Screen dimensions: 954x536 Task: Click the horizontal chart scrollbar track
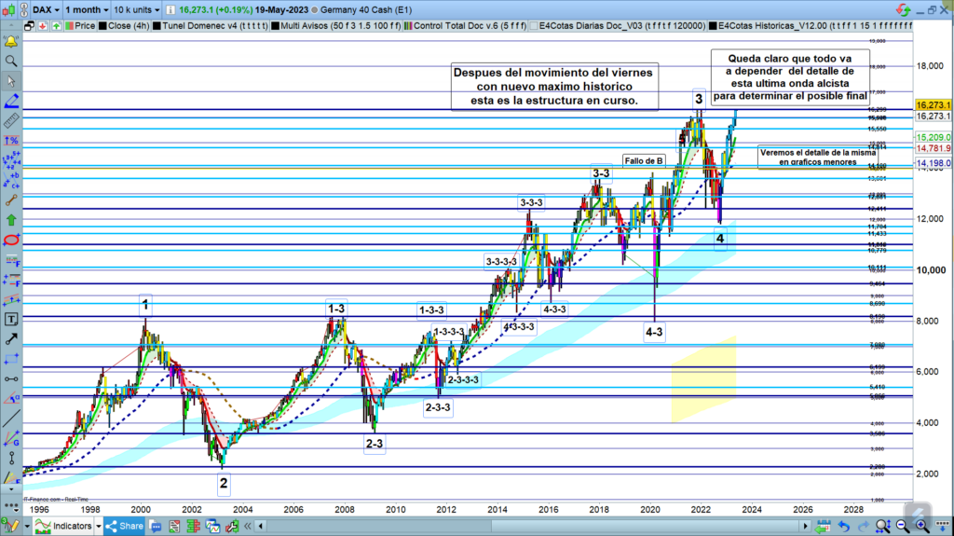[x=559, y=526]
